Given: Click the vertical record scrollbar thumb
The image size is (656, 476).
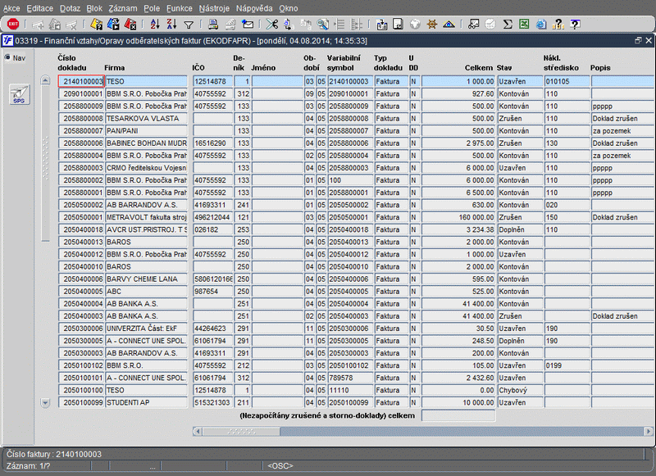Looking at the screenshot, I should (x=45, y=163).
